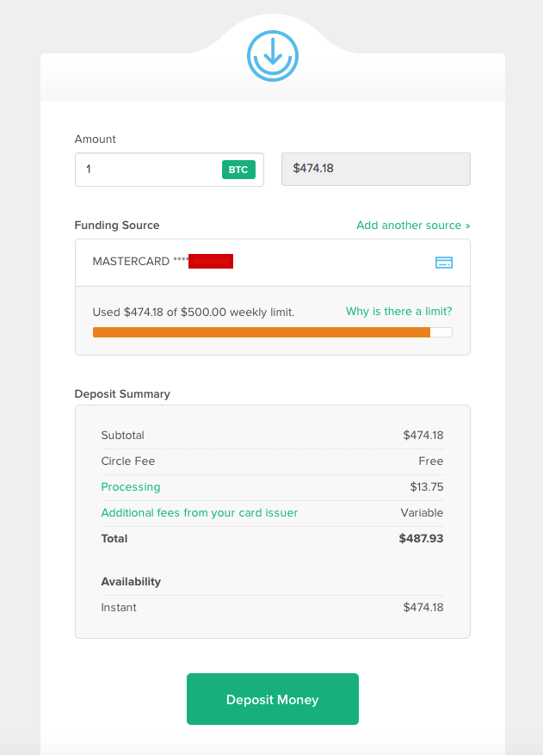The height and width of the screenshot is (755, 543).
Task: Open Additional fees from your card issuer
Action: click(200, 513)
